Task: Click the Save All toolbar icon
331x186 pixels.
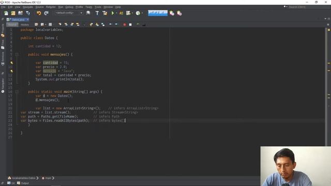Action: (28, 13)
